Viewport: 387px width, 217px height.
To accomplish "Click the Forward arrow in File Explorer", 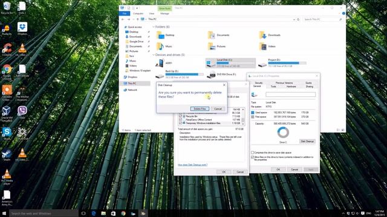I will tap(129, 19).
